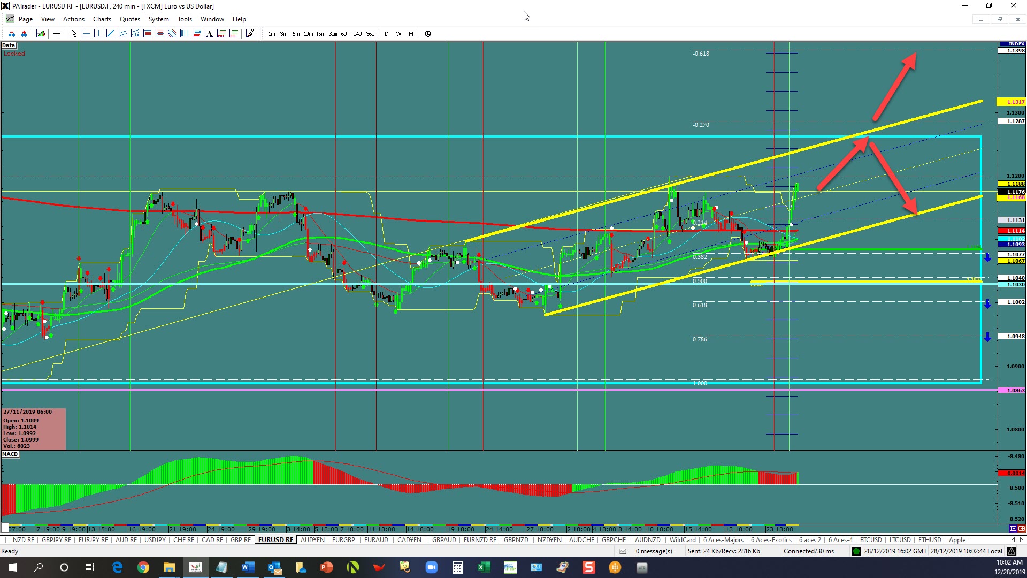Switch chart to Daily (D) timeframe
This screenshot has height=578, width=1027.
[x=387, y=34]
